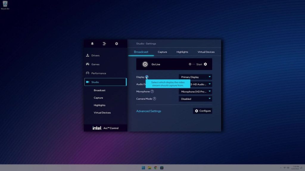This screenshot has width=305, height=171.
Task: Open stream settings gear next to Start
Action: [x=205, y=64]
